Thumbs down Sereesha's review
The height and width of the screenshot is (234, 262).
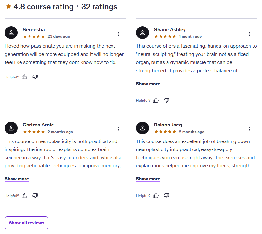[x=35, y=77]
